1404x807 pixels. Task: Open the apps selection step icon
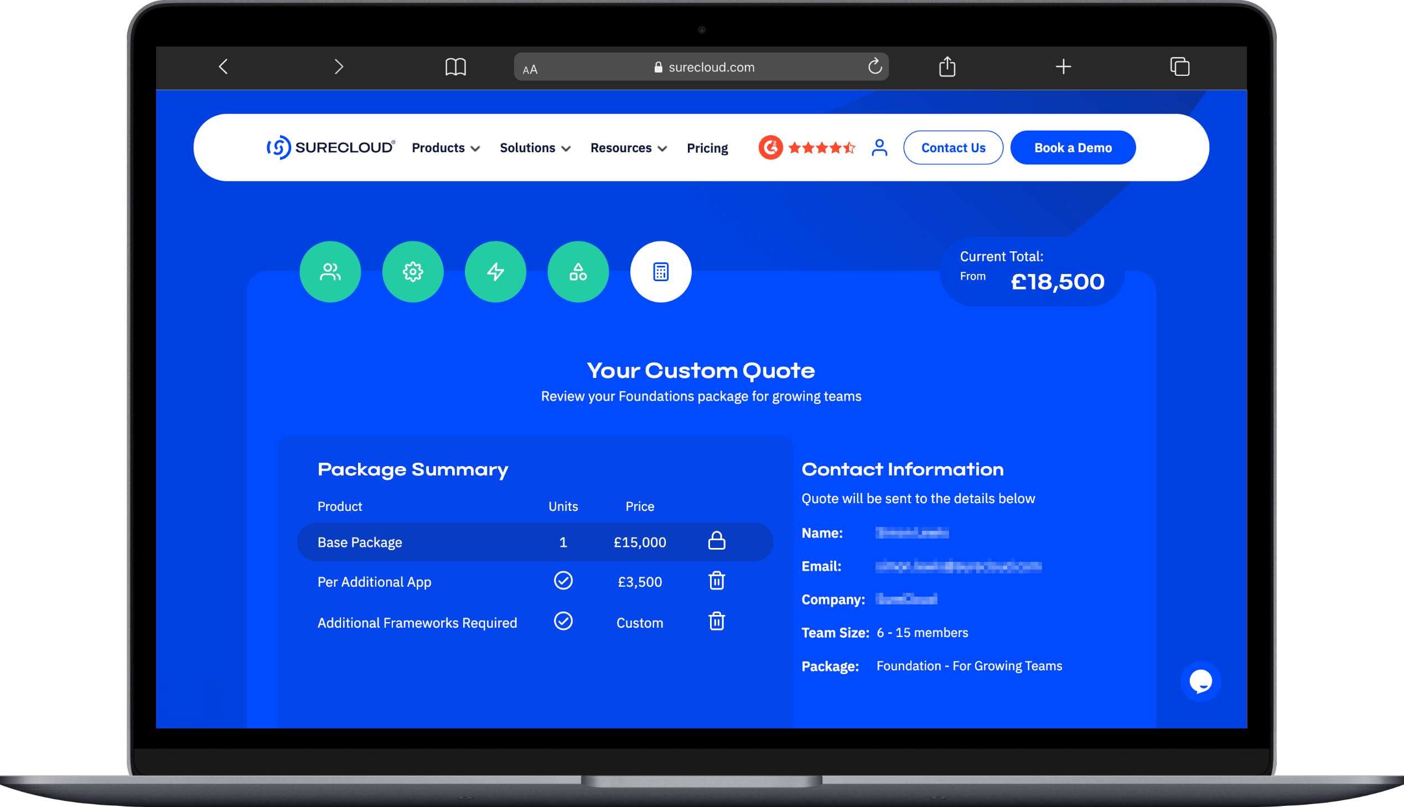(578, 272)
